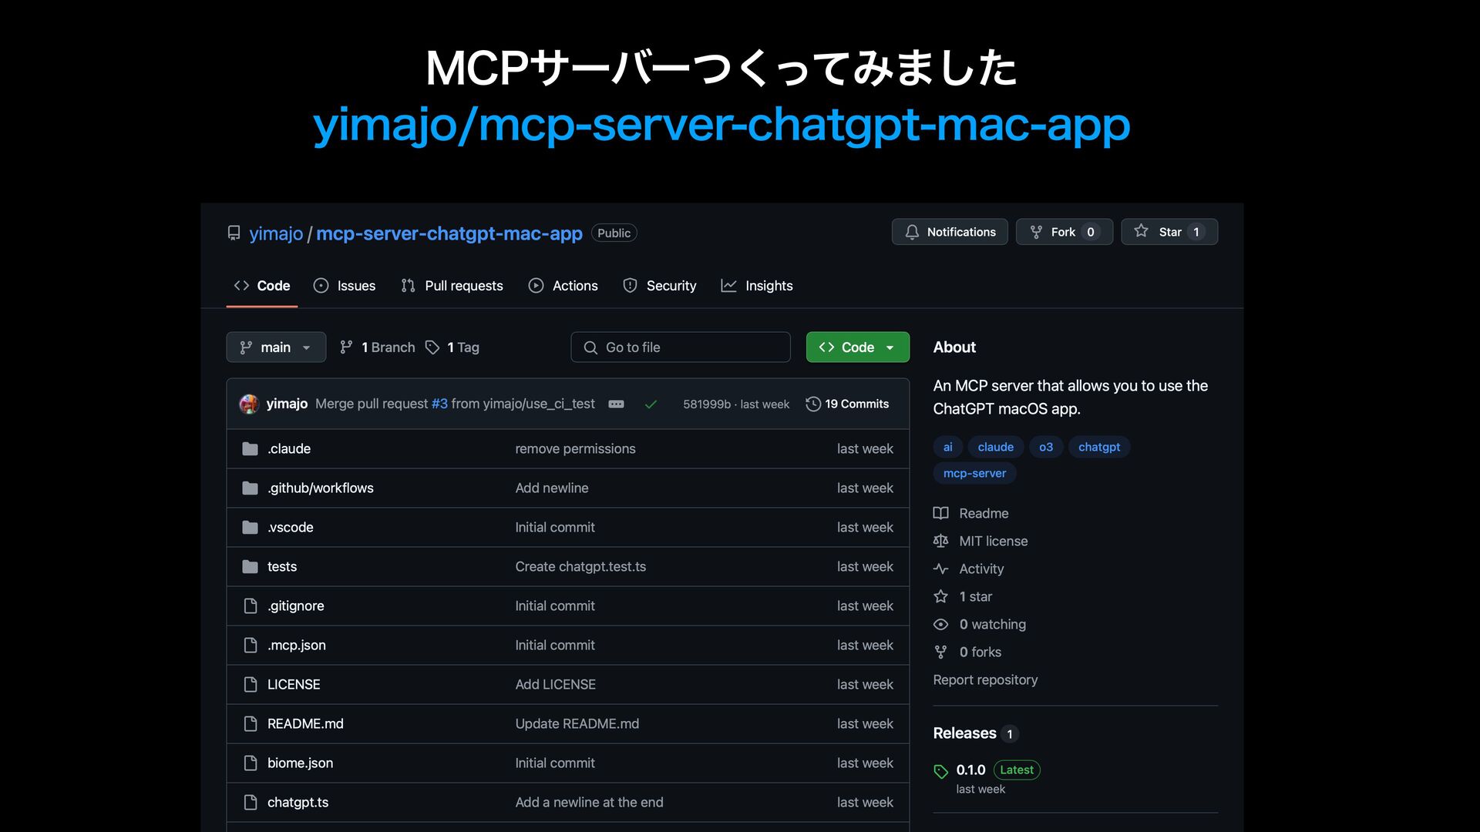Open the Readme link in About
This screenshot has width=1480, height=832.
click(x=984, y=513)
